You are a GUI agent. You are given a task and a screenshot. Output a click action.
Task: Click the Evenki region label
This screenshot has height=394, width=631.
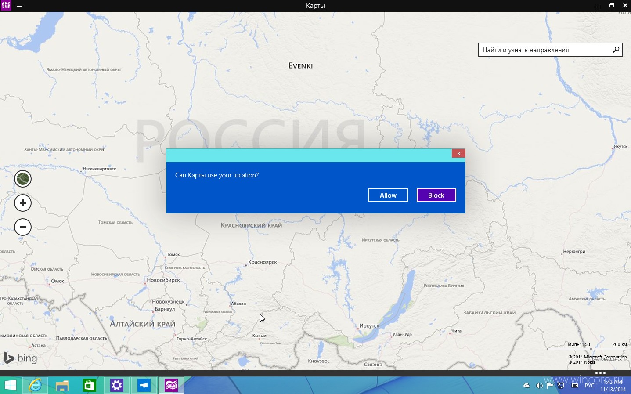pyautogui.click(x=301, y=66)
